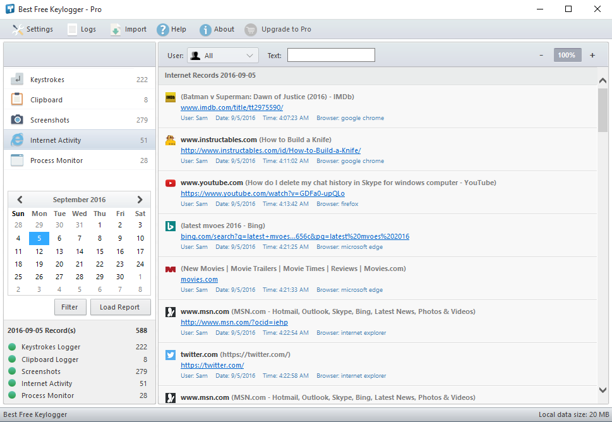
Task: Open the User dropdown set to All
Action: click(223, 56)
